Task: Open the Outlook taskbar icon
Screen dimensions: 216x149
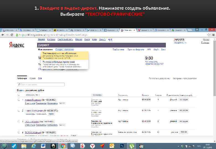Action: pos(112,146)
